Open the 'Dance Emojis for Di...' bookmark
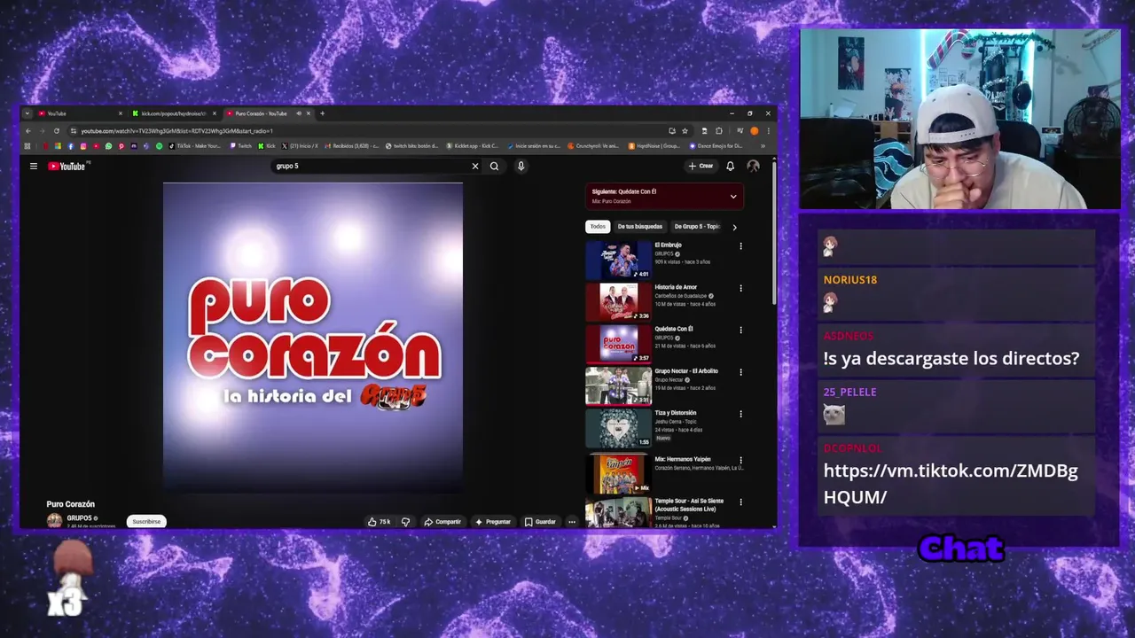 coord(716,146)
